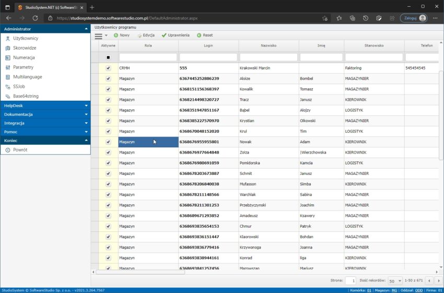Click the Powrót back icon

tap(8, 150)
